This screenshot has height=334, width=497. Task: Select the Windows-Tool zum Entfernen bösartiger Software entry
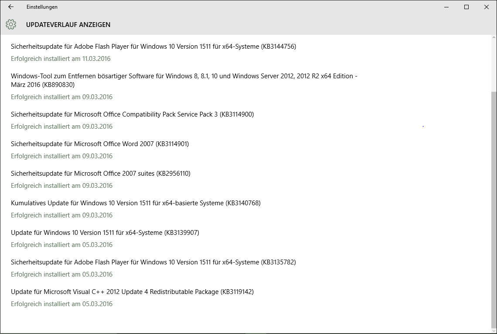tap(184, 80)
